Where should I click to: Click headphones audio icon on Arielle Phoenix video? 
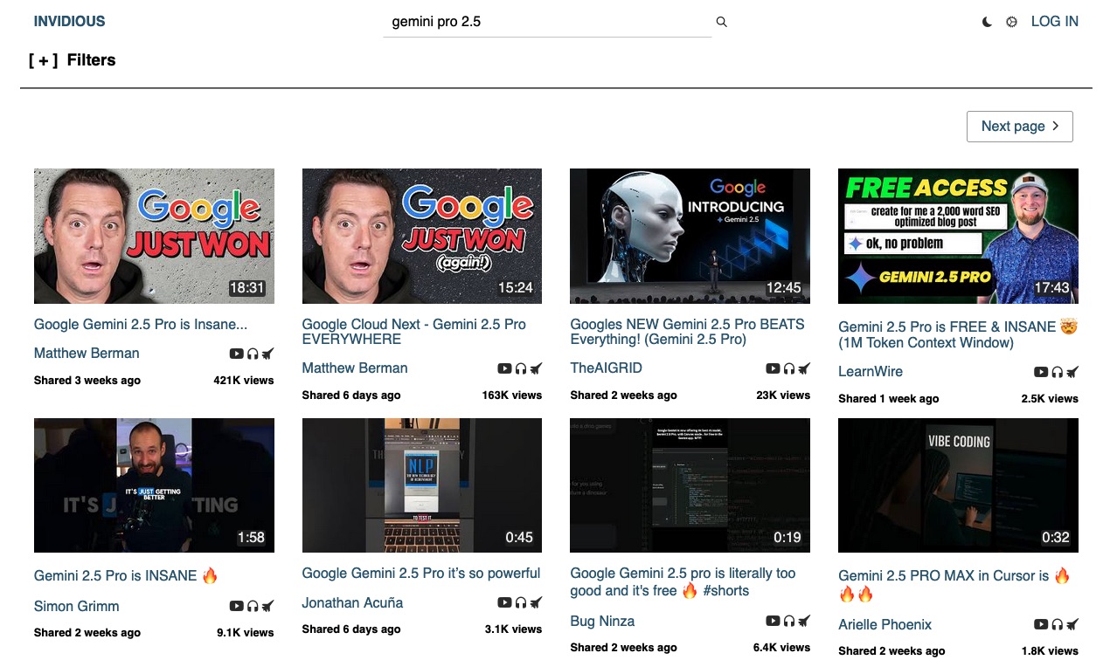point(1058,624)
